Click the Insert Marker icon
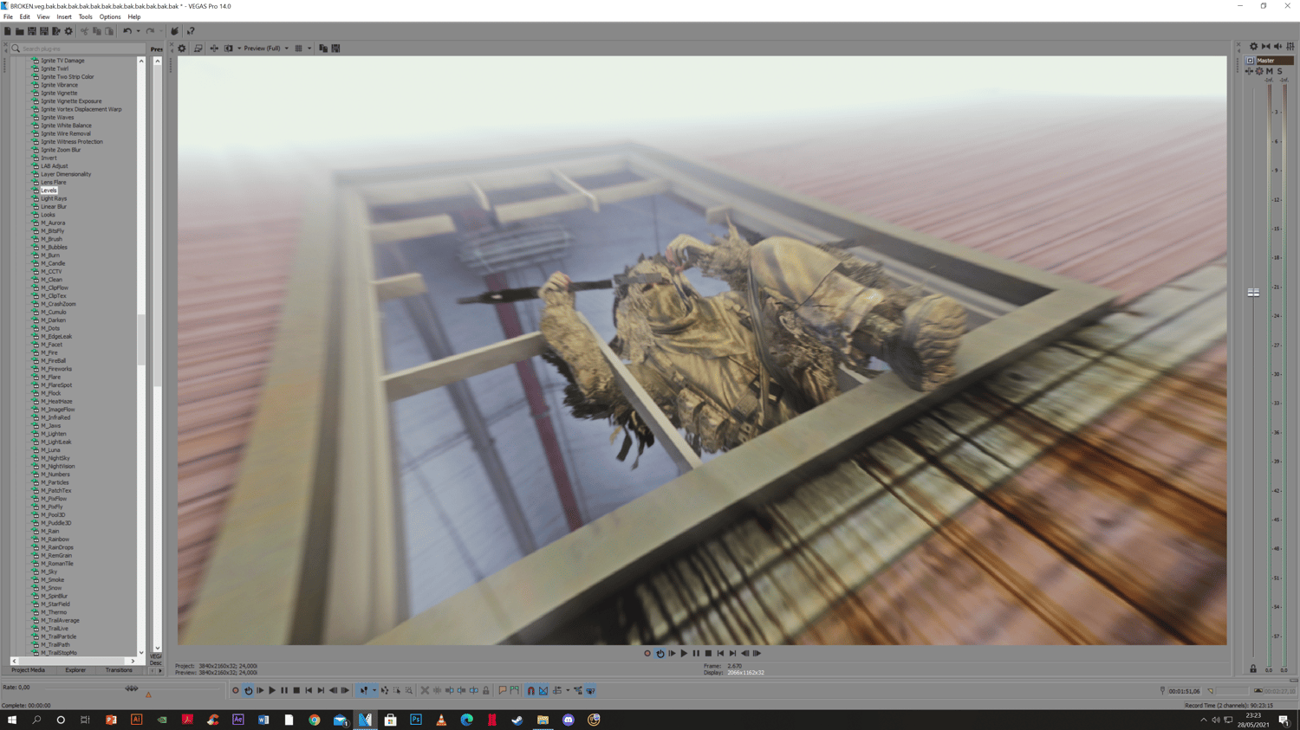Image resolution: width=1300 pixels, height=730 pixels. (503, 691)
